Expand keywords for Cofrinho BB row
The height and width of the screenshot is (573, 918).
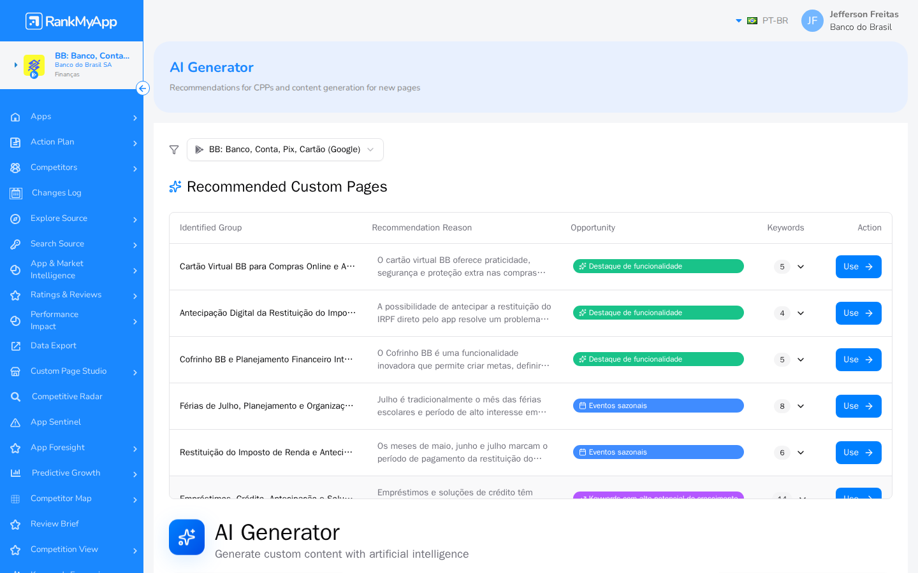[801, 360]
